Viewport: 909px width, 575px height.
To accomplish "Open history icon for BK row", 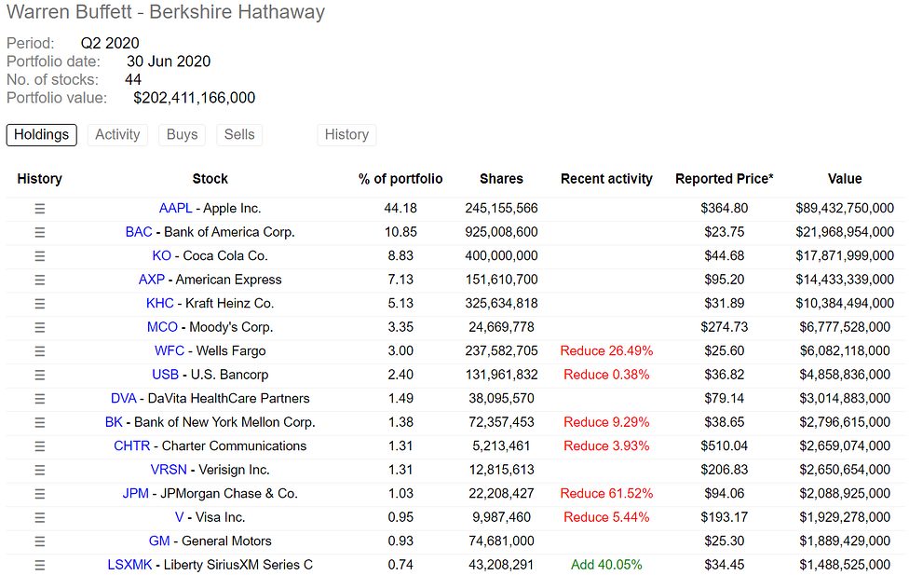I will coord(39,422).
